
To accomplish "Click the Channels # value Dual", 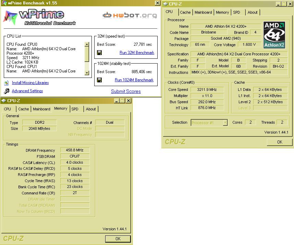I will [110, 122].
